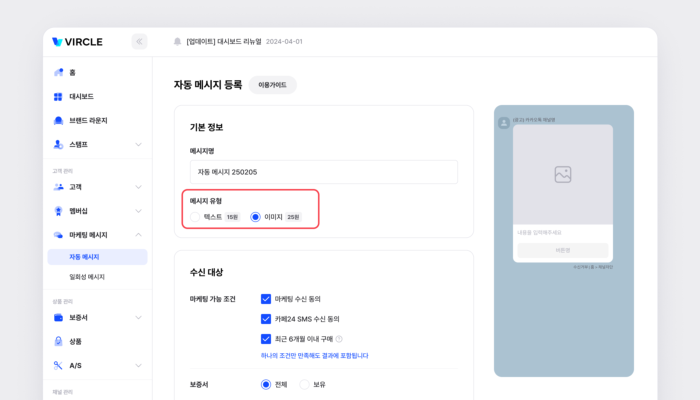
Task: Select the 텍스트 15원 radio button
Action: pyautogui.click(x=195, y=217)
